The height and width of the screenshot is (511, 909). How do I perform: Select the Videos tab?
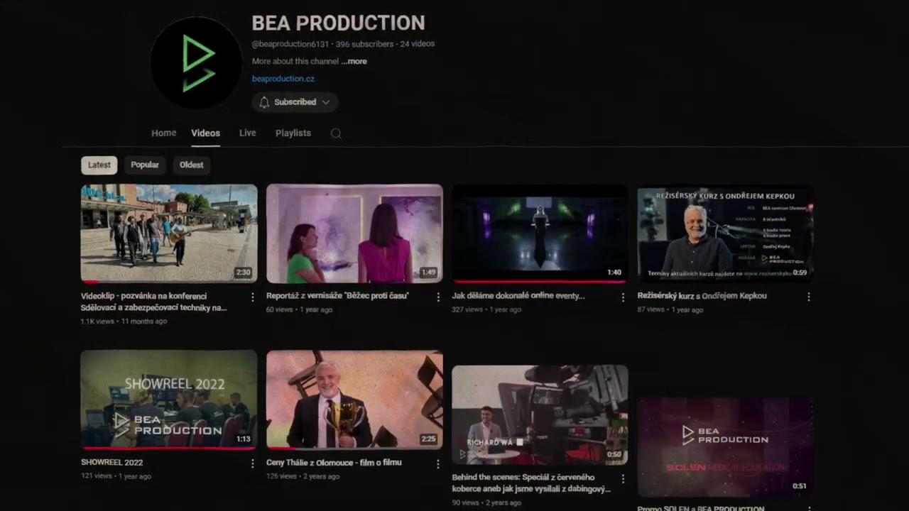pos(205,133)
